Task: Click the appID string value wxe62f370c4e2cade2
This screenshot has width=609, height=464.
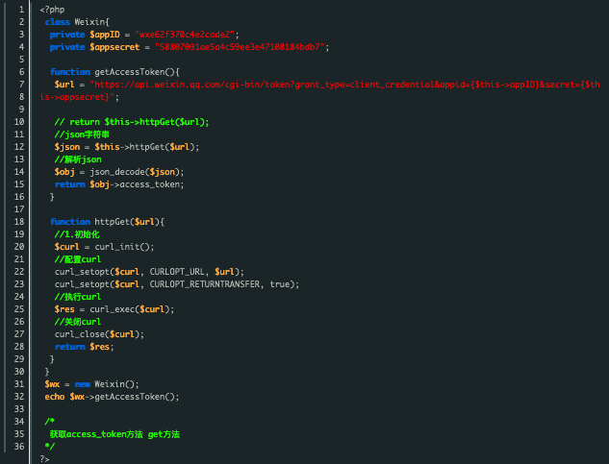Action: point(185,35)
